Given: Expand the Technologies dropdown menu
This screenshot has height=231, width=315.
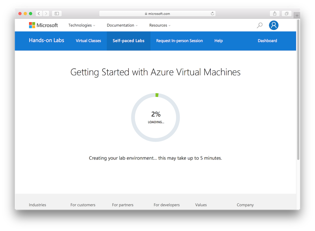Looking at the screenshot, I should click(x=82, y=25).
